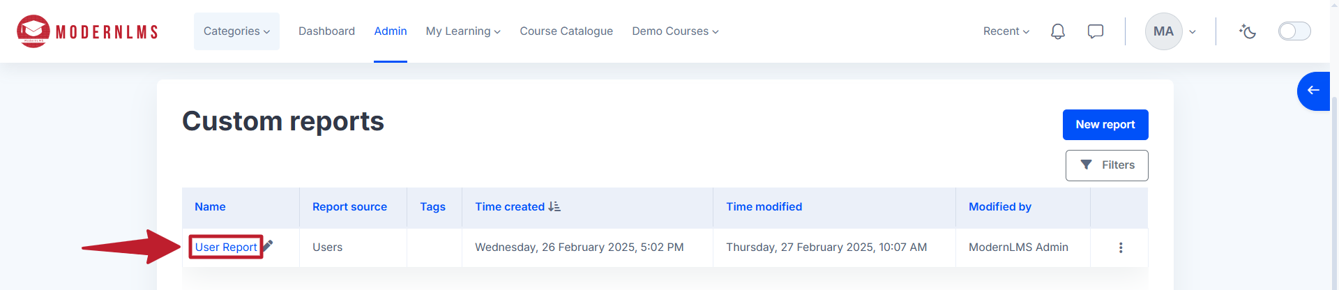
Task: Open the messages chat bubble icon
Action: [x=1096, y=31]
